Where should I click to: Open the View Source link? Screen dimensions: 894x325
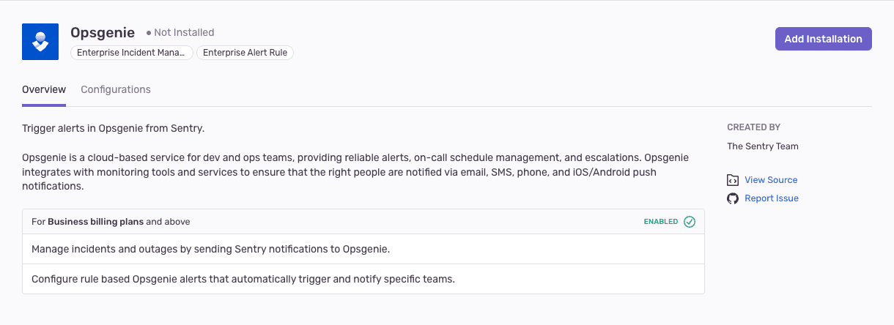coord(771,180)
